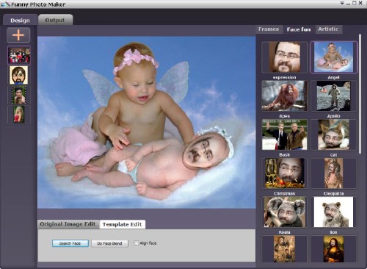Viewport: 367px width, 269px height.
Task: Select the cartoon bearded face thumbnail
Action: pyautogui.click(x=19, y=75)
